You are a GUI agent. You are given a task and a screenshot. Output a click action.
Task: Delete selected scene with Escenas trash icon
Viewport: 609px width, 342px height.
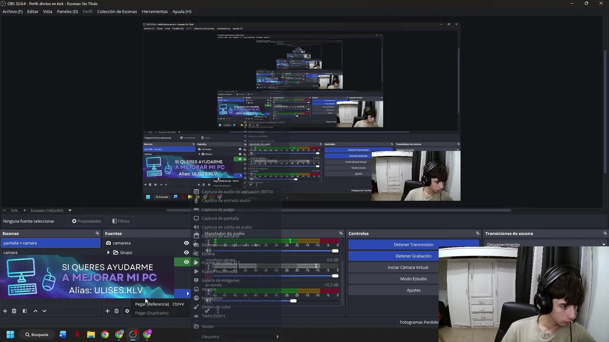point(14,311)
